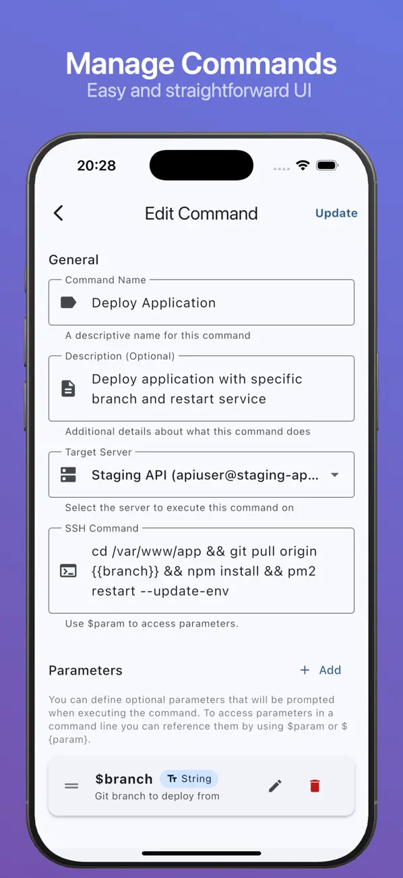Image resolution: width=403 pixels, height=878 pixels.
Task: Click the plus icon next to Add
Action: [x=305, y=670]
